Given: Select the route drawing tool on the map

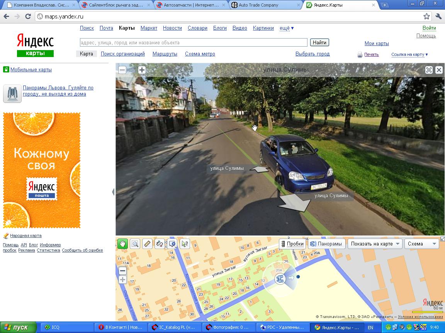Looking at the screenshot, I should [x=160, y=244].
